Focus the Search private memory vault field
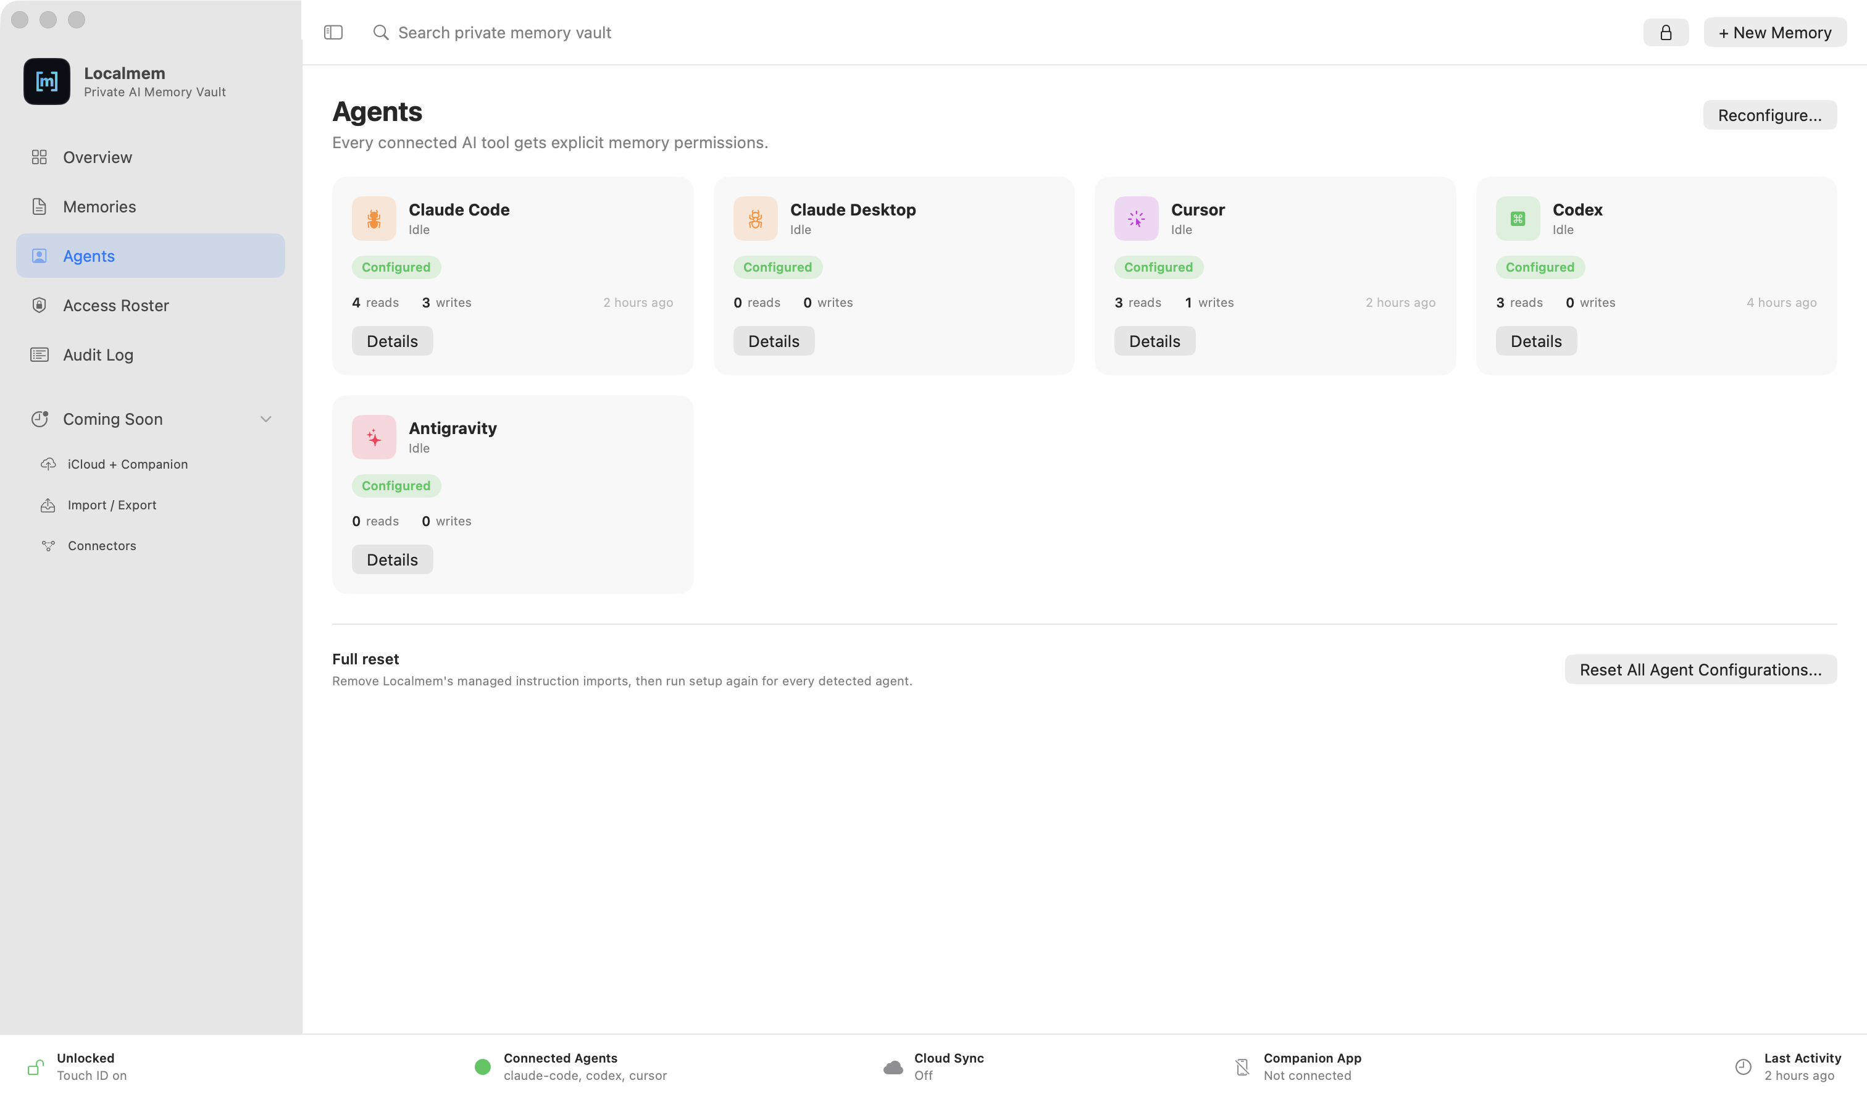1867x1099 pixels. pyautogui.click(x=504, y=33)
